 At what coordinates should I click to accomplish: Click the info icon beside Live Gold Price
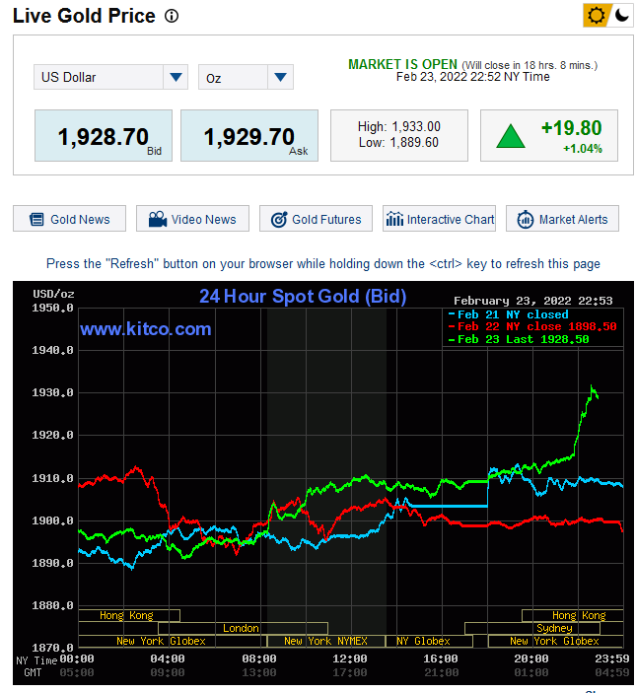click(x=171, y=17)
